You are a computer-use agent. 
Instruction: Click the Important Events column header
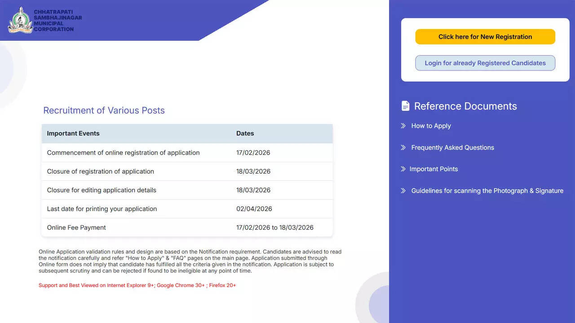[x=73, y=133]
